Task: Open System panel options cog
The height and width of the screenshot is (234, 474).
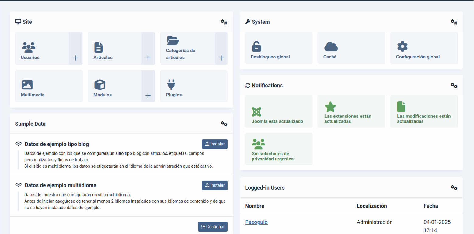Action: pyautogui.click(x=454, y=22)
